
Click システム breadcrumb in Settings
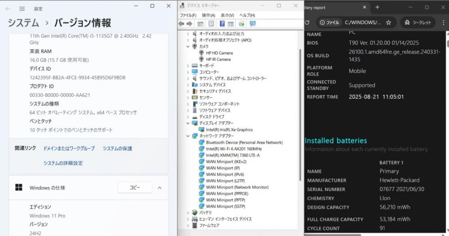[23, 22]
